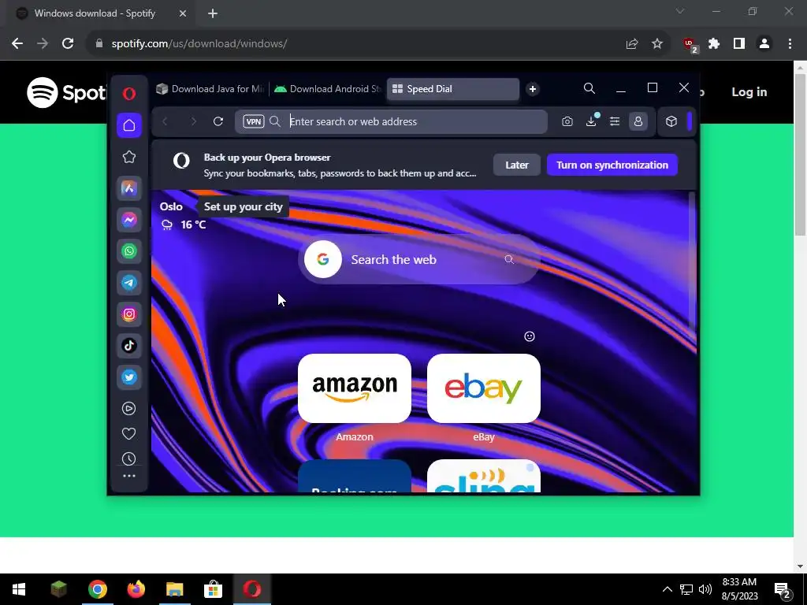Viewport: 807px width, 605px height.
Task: Open Chrome profile avatar
Action: pyautogui.click(x=764, y=44)
